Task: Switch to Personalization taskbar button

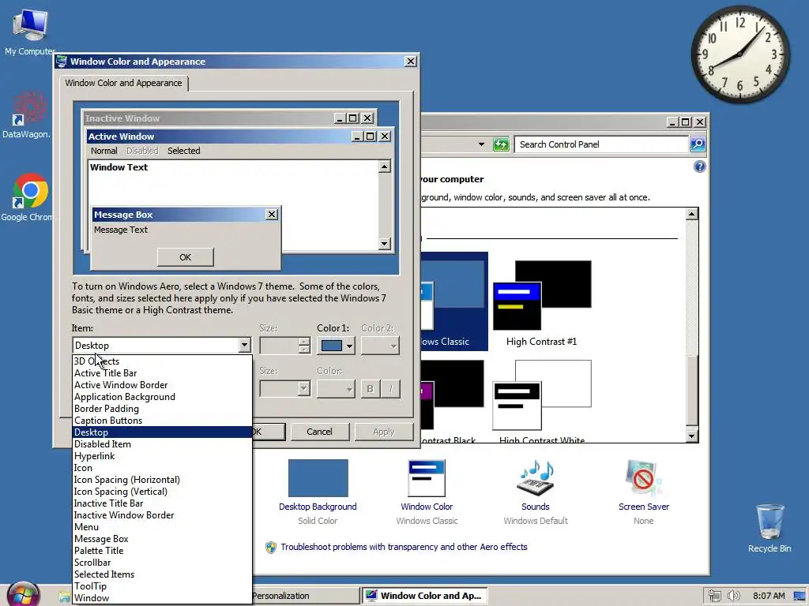Action: (x=307, y=596)
